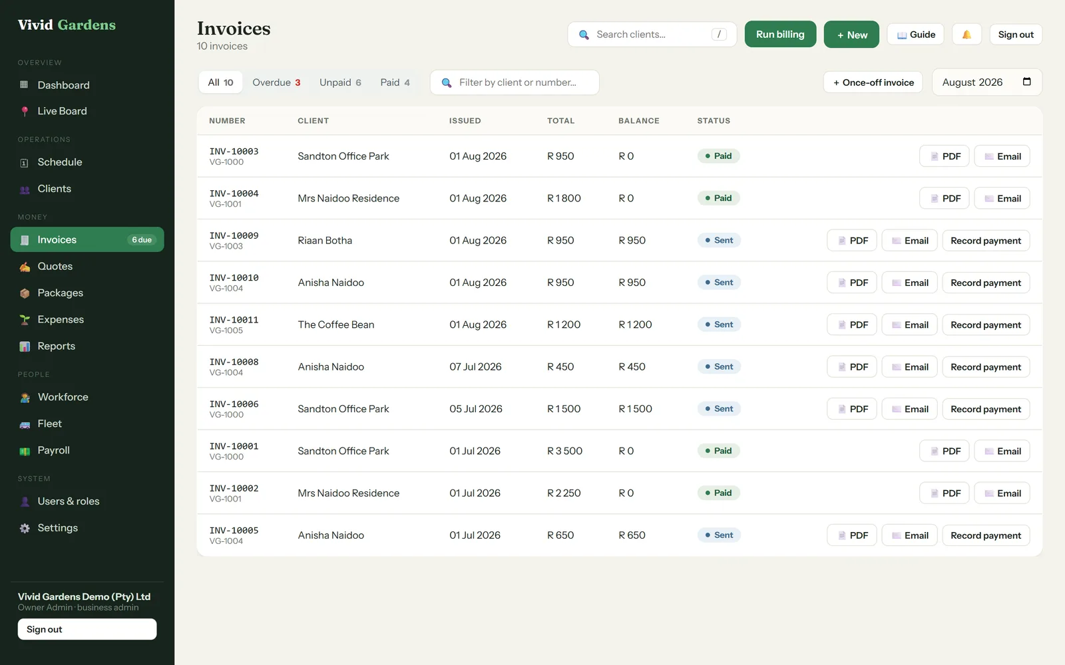Click the 6 due badge on Invoices
The image size is (1065, 665).
click(x=142, y=240)
